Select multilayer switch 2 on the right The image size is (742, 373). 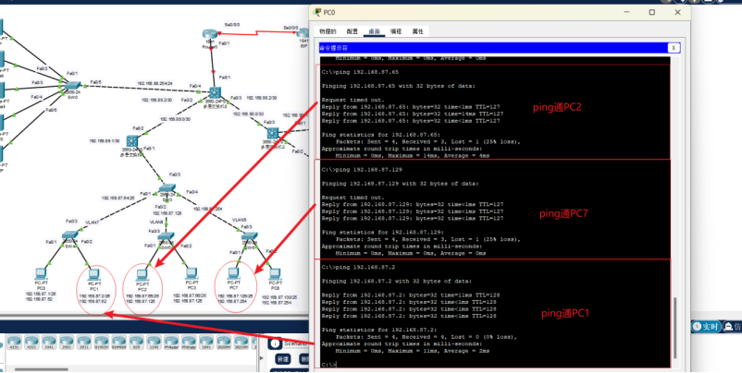point(272,134)
